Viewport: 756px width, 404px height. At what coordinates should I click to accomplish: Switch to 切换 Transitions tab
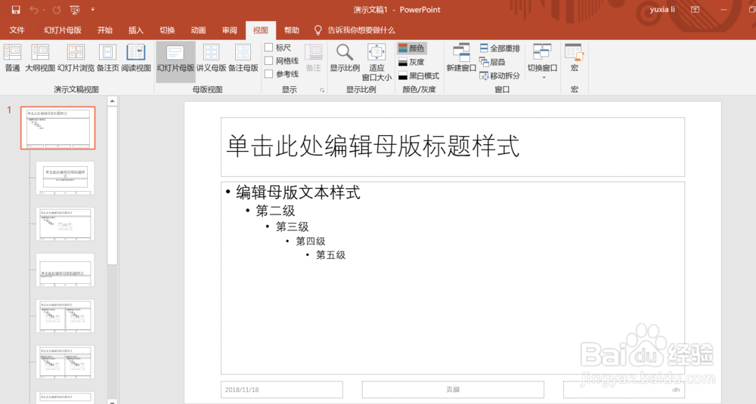click(x=167, y=30)
